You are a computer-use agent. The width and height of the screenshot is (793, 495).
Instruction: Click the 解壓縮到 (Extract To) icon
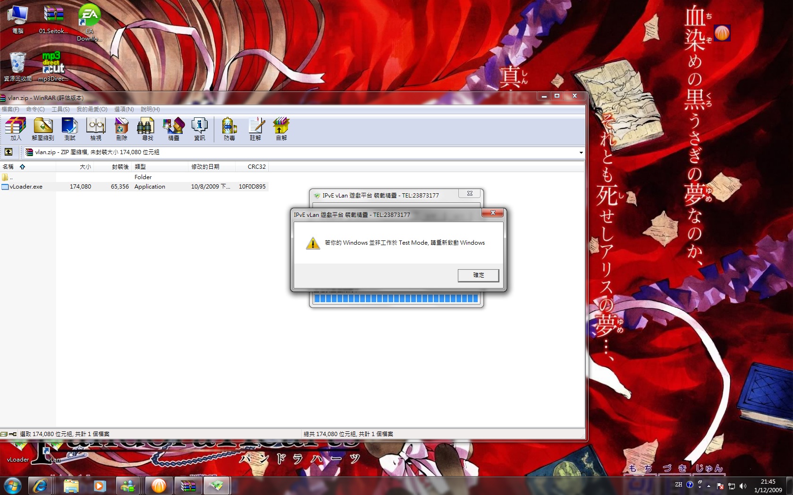pyautogui.click(x=43, y=129)
